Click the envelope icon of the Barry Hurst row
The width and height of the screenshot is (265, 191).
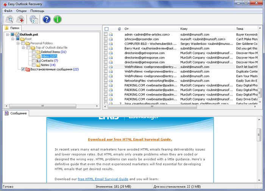tap(111, 48)
